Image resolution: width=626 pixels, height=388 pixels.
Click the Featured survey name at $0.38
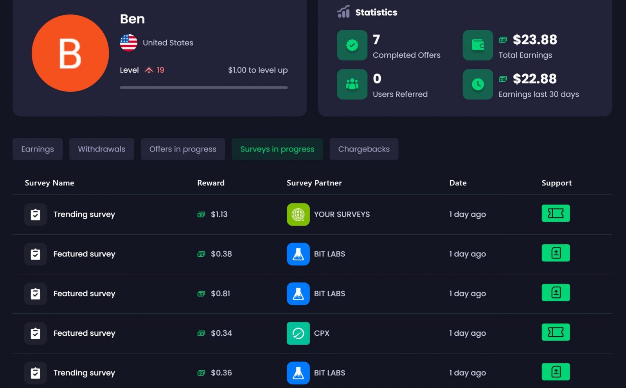pos(84,254)
